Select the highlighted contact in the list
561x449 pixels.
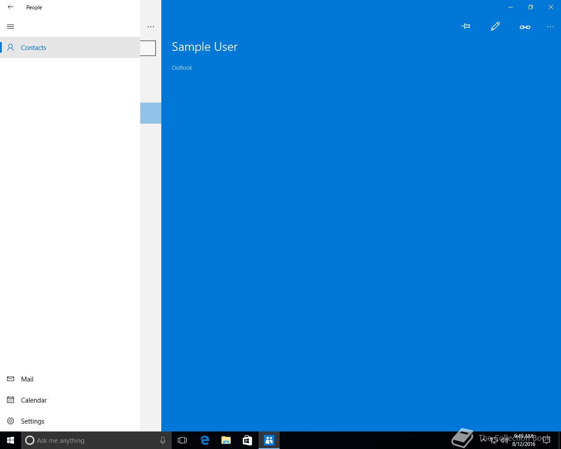151,113
